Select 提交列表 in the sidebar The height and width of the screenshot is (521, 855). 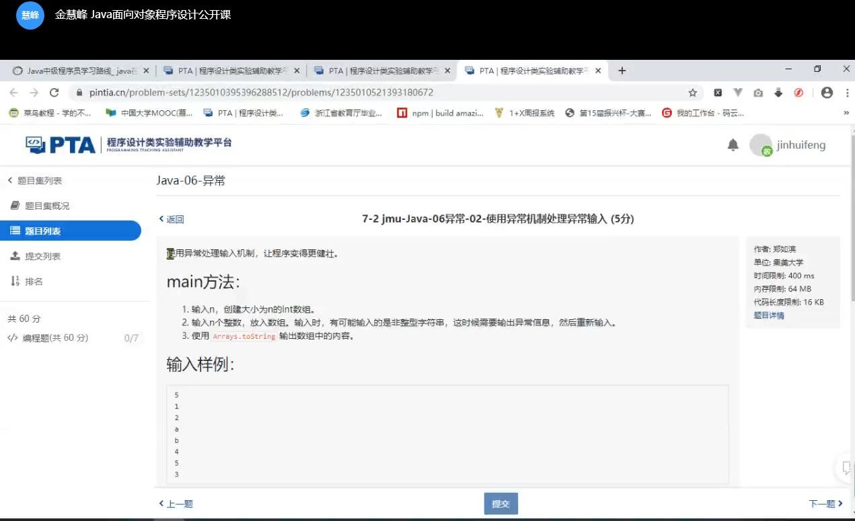coord(42,256)
